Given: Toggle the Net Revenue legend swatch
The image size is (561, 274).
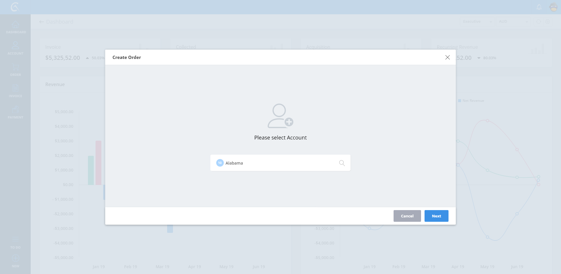Looking at the screenshot, I should click(x=460, y=101).
